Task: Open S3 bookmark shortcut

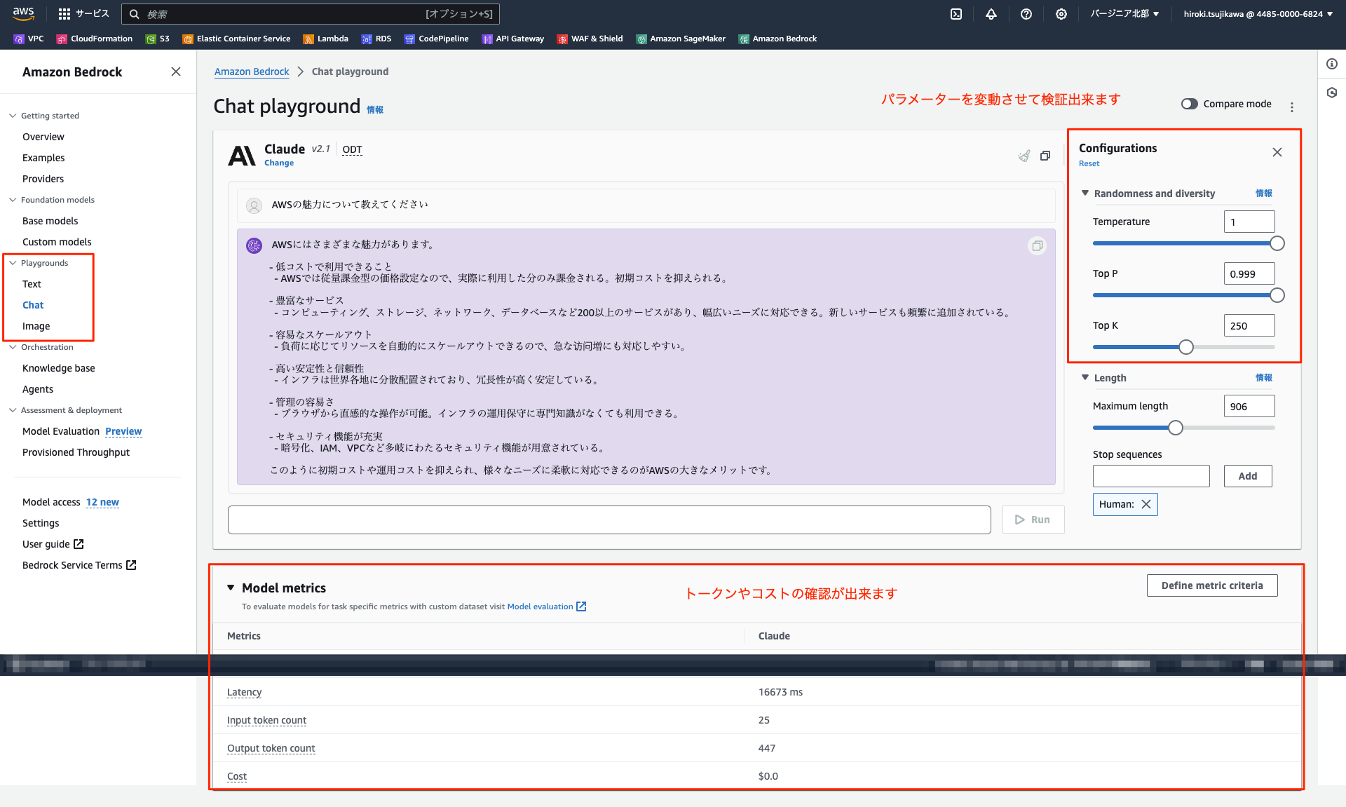Action: click(x=158, y=39)
